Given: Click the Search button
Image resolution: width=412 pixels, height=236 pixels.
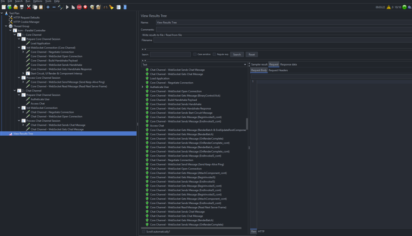Looking at the screenshot, I should point(237,55).
